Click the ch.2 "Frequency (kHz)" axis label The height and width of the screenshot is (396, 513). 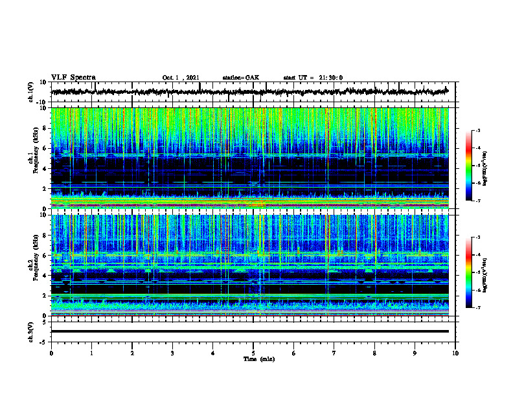coord(36,258)
